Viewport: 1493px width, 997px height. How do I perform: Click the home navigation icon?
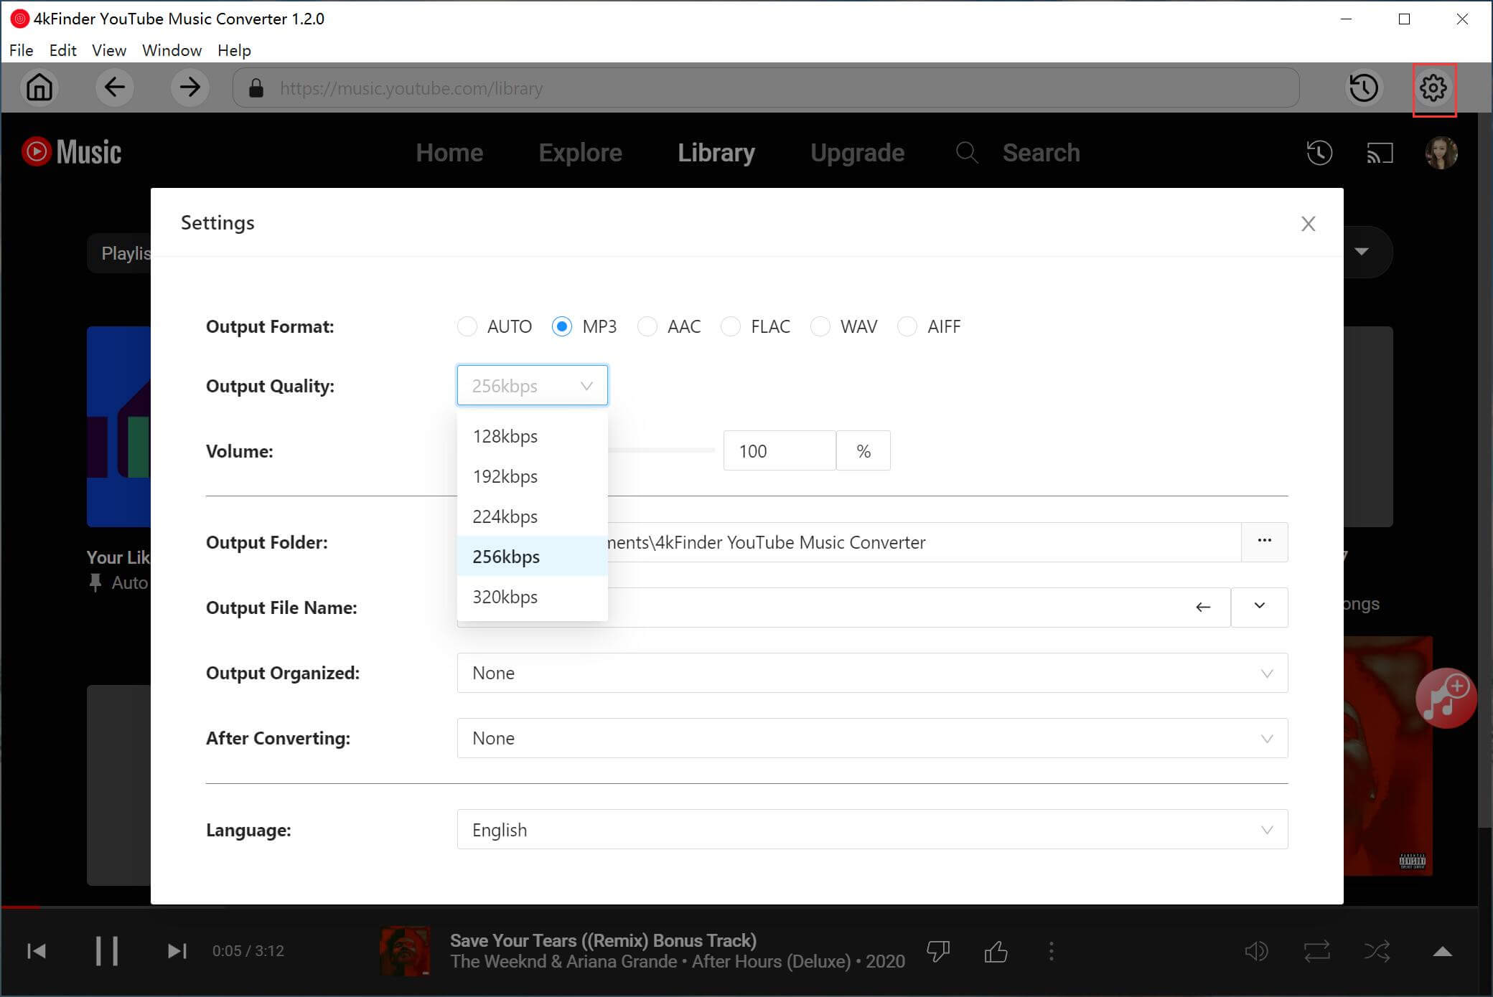click(39, 88)
